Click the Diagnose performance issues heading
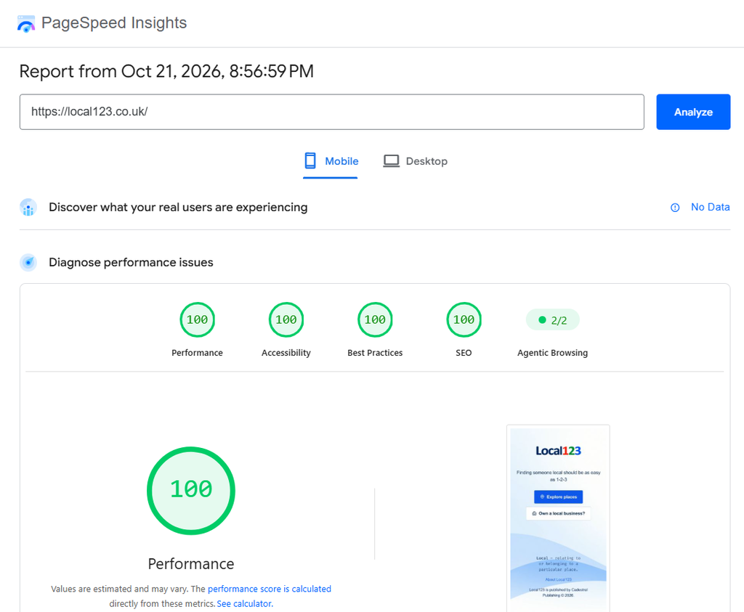Screen dimensions: 744x612 131,262
